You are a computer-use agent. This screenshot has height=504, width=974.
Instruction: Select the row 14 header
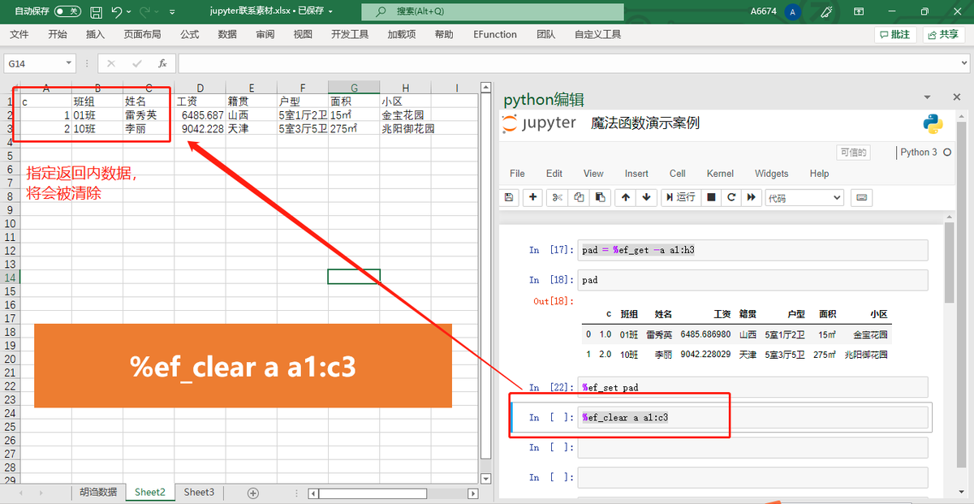pos(9,277)
